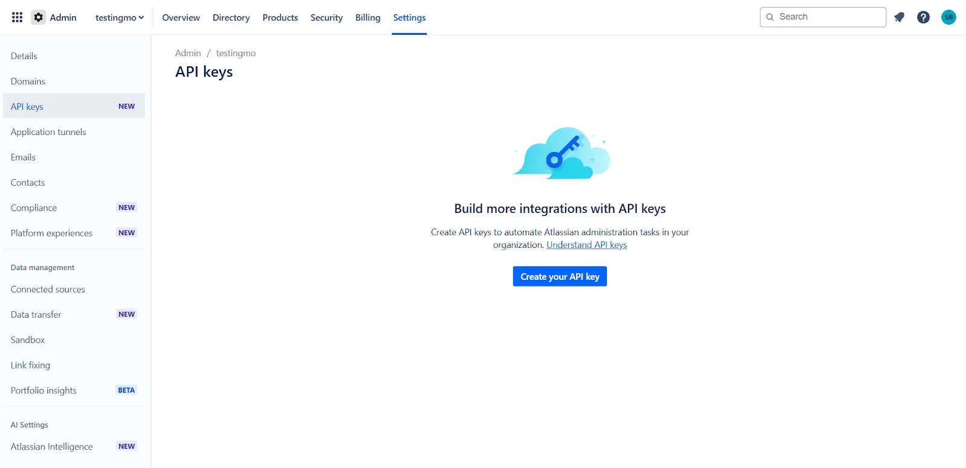Open the Understand API keys link
The width and height of the screenshot is (966, 468).
(587, 245)
